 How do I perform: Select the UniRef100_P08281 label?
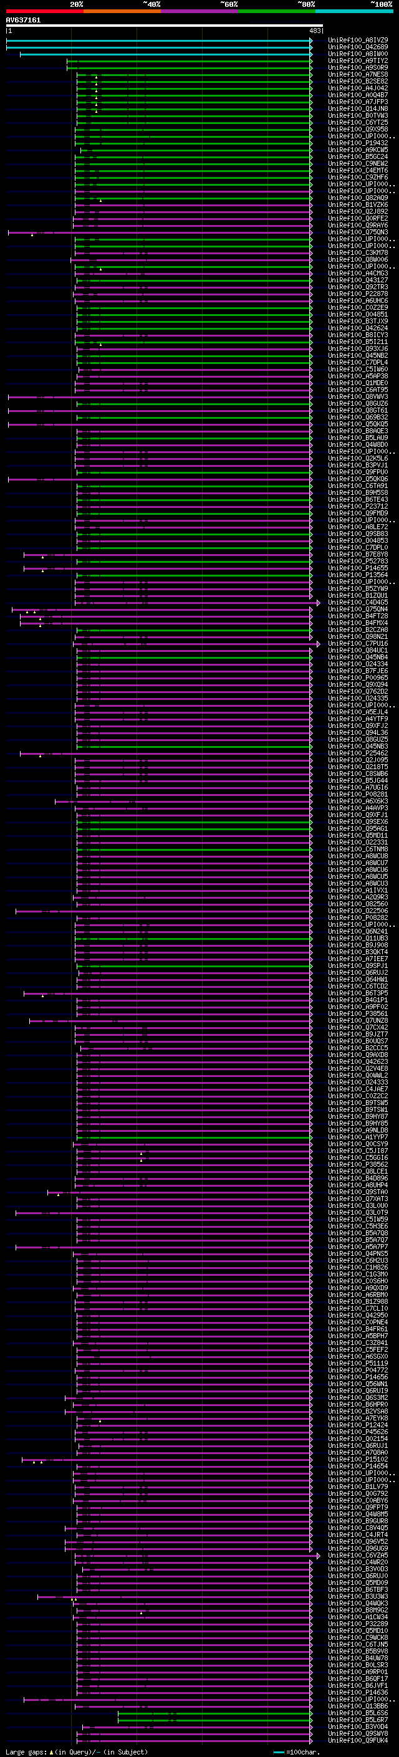[x=358, y=794]
